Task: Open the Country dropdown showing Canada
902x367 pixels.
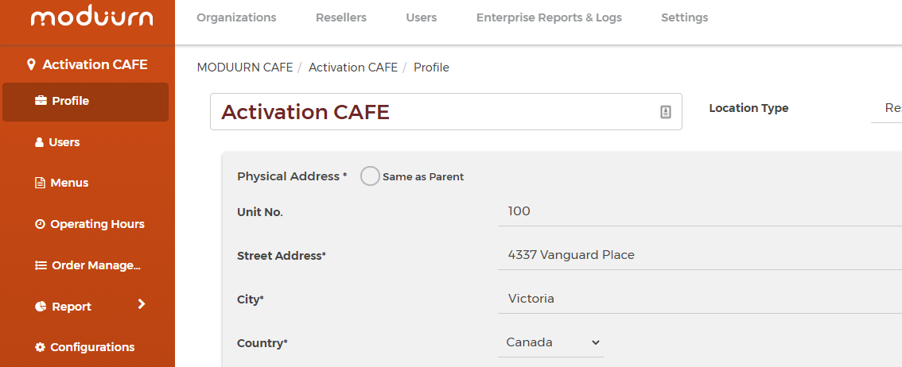Action: click(x=551, y=343)
